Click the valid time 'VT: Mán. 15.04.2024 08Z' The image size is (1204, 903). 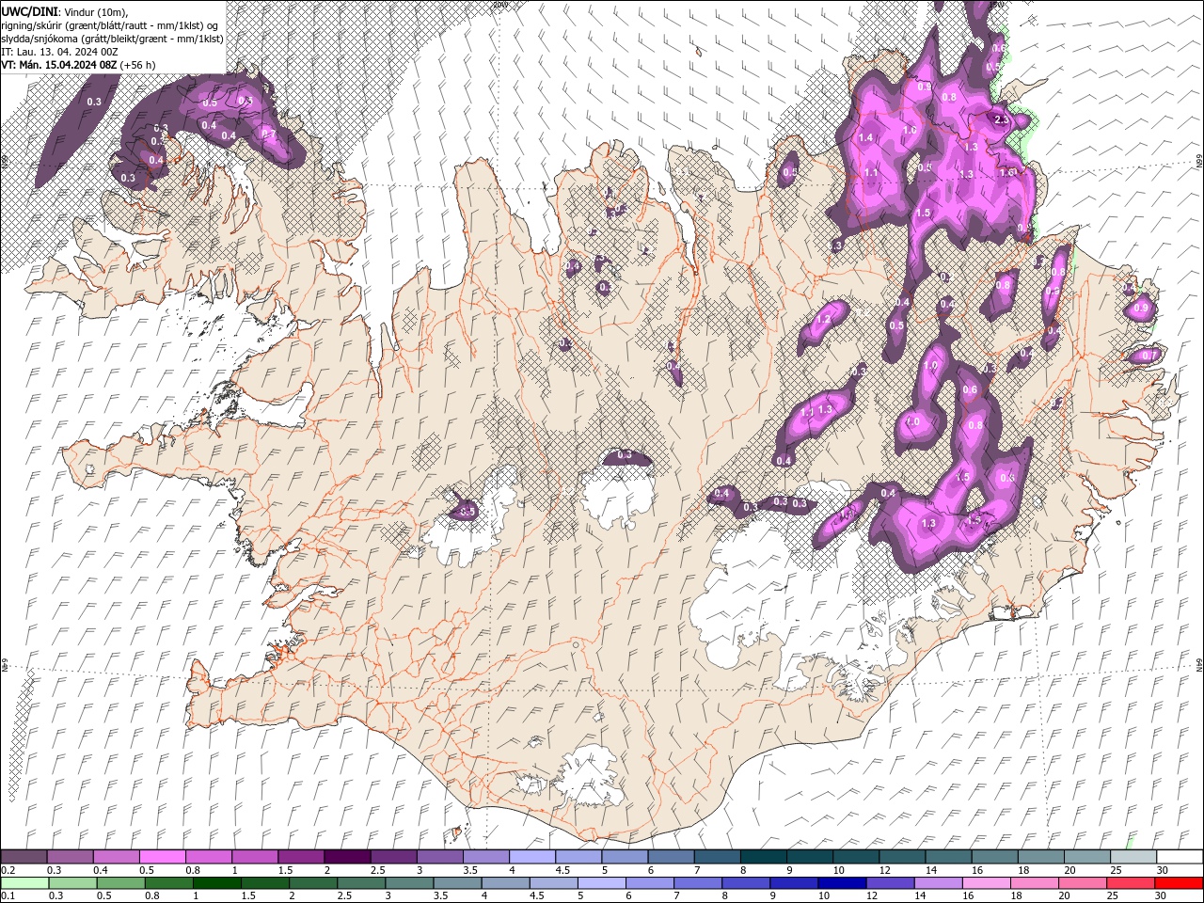[59, 64]
